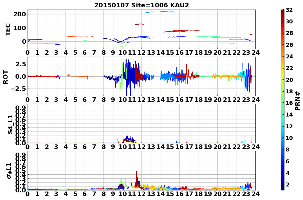Click colorbar tick label '18'
This screenshot has width=303, height=200.
[289, 91]
